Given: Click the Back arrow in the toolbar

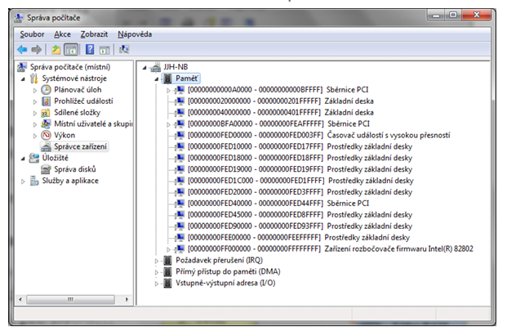Looking at the screenshot, I should [x=24, y=49].
